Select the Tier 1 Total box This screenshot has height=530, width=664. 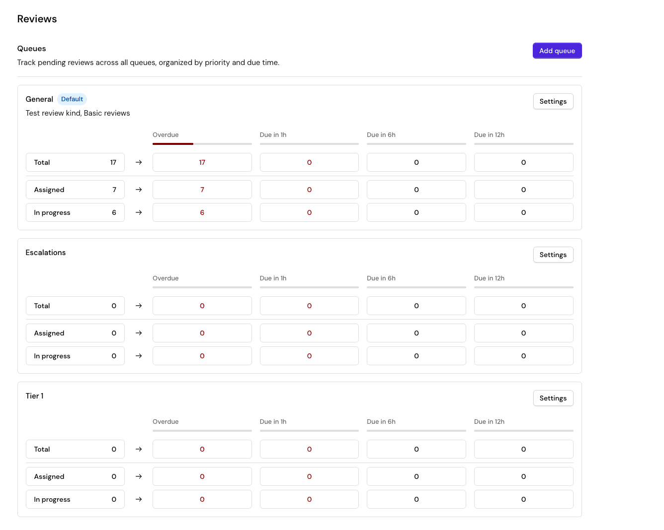(75, 449)
